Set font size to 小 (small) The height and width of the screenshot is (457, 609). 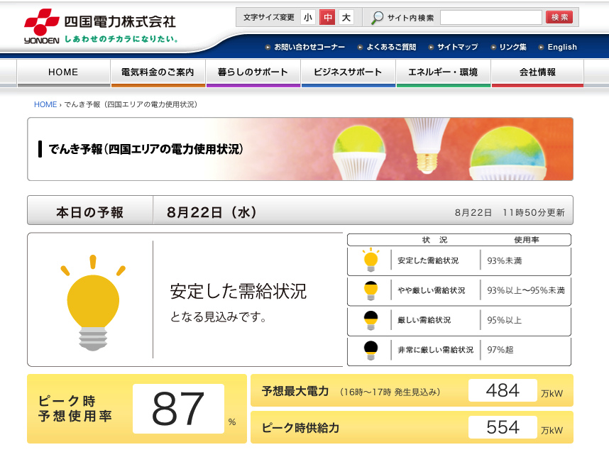[307, 18]
